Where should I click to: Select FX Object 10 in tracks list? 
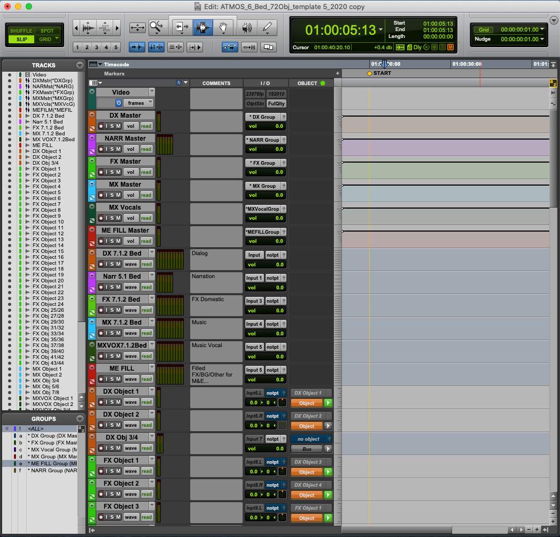click(x=48, y=222)
